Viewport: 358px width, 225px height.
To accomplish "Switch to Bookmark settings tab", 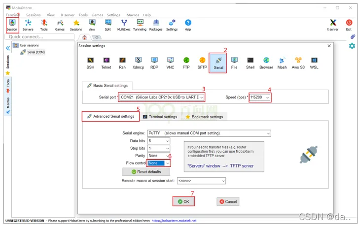I will click(204, 117).
